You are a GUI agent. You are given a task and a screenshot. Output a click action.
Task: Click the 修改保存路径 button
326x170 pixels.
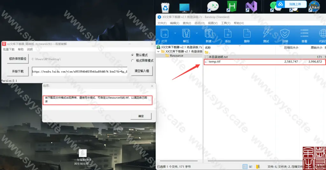click(18, 59)
